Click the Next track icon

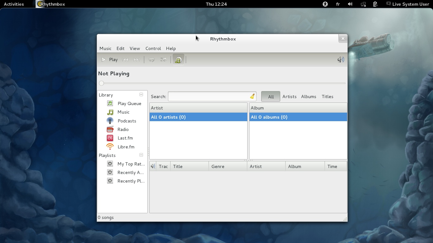(137, 59)
